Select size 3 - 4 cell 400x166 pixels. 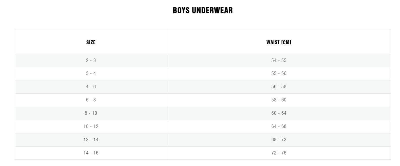tap(91, 73)
